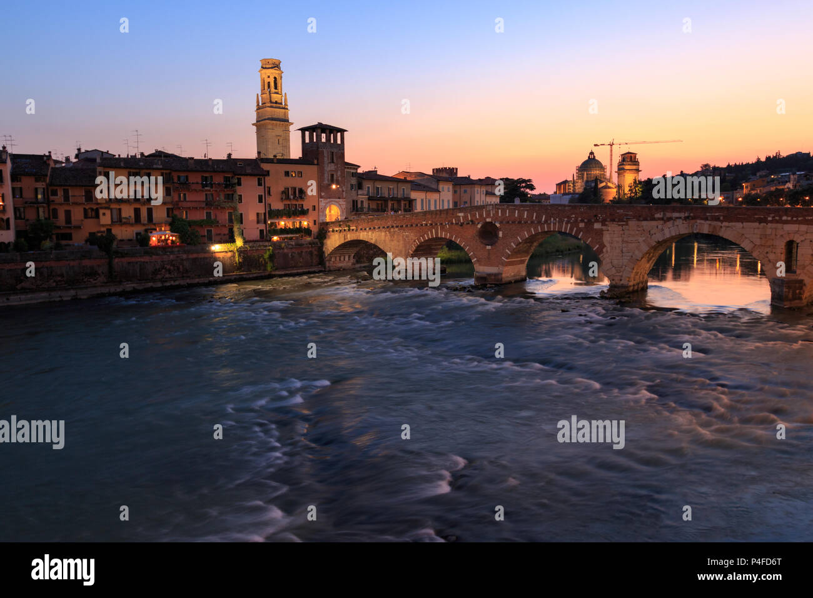This screenshot has height=598, width=813.
Task: Click the square brick tower at bridge entrance
Action: click(x=323, y=166)
